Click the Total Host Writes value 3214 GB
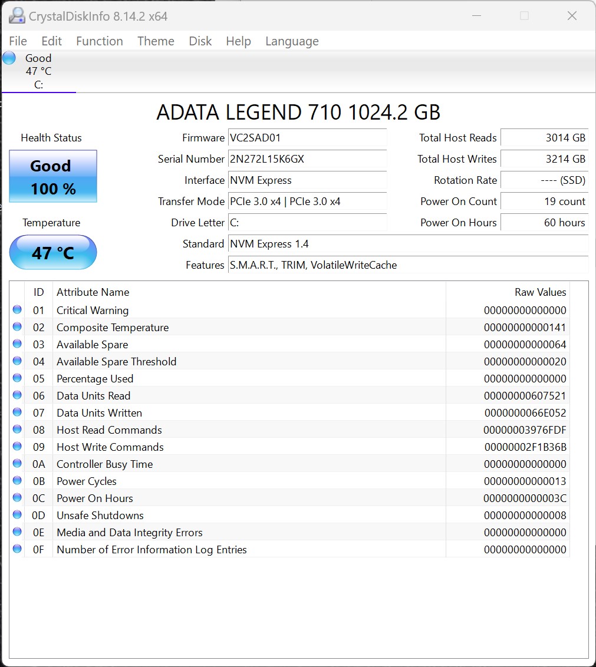This screenshot has height=667, width=596. tap(545, 159)
